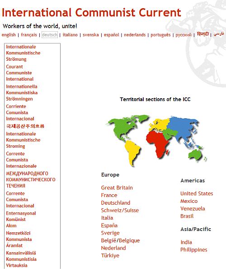
Task: Visit the Venezuela section link
Action: (193, 209)
